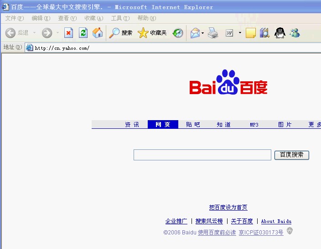This screenshot has width=321, height=249.
Task: Open the Search (搜索) magnifier toolbar button
Action: coord(120,33)
